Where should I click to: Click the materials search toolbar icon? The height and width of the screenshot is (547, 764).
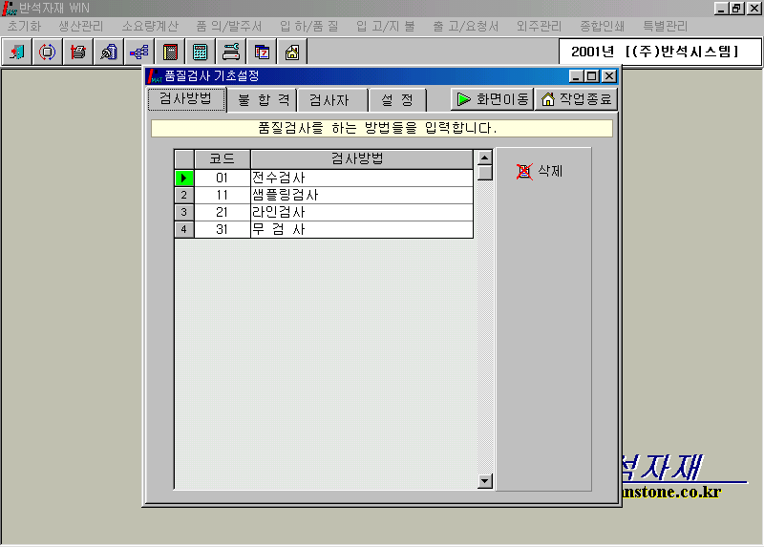pyautogui.click(x=109, y=52)
